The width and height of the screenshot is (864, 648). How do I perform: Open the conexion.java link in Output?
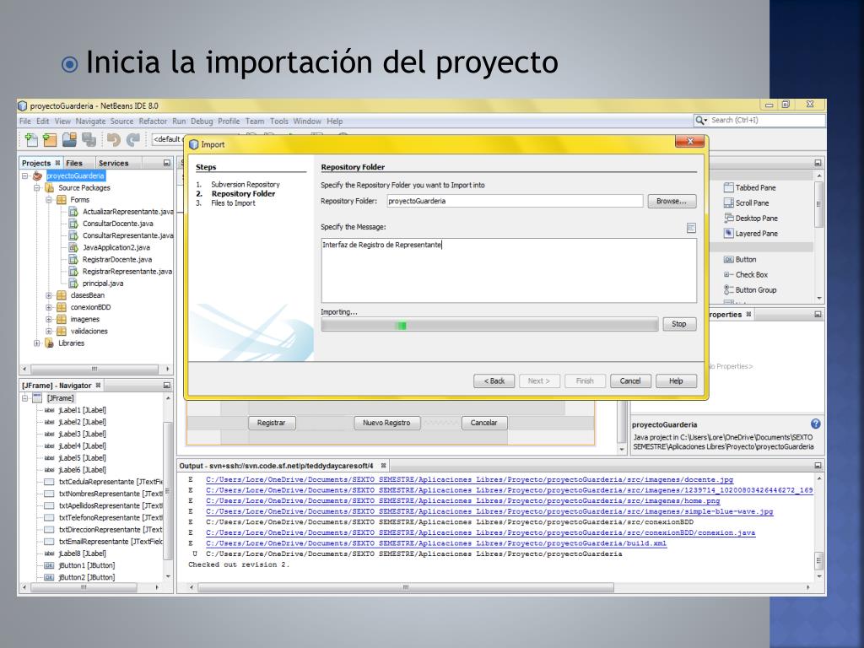point(480,533)
